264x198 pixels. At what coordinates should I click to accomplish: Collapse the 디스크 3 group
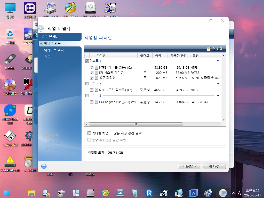click(x=218, y=96)
